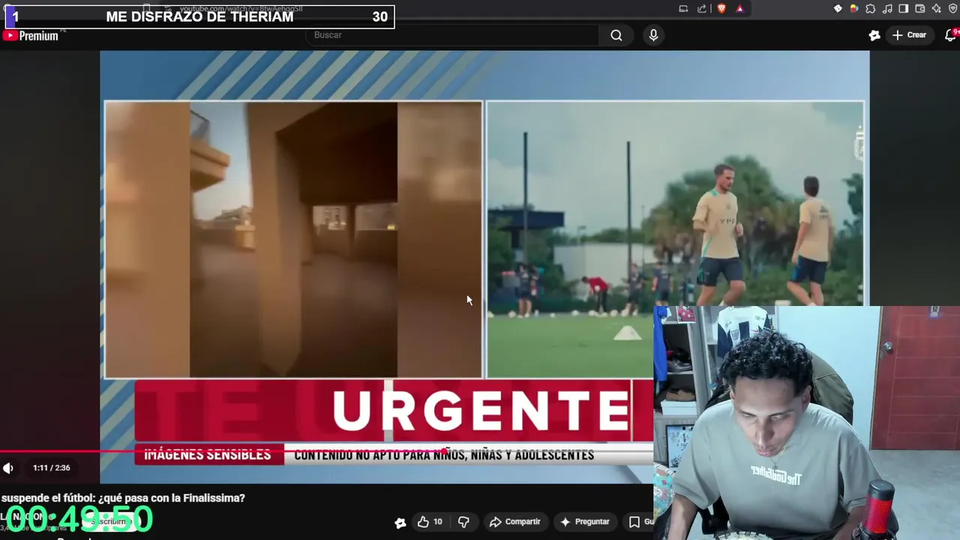Click the install/cast screen icon in address bar
Viewport: 960px width, 540px height.
(683, 9)
